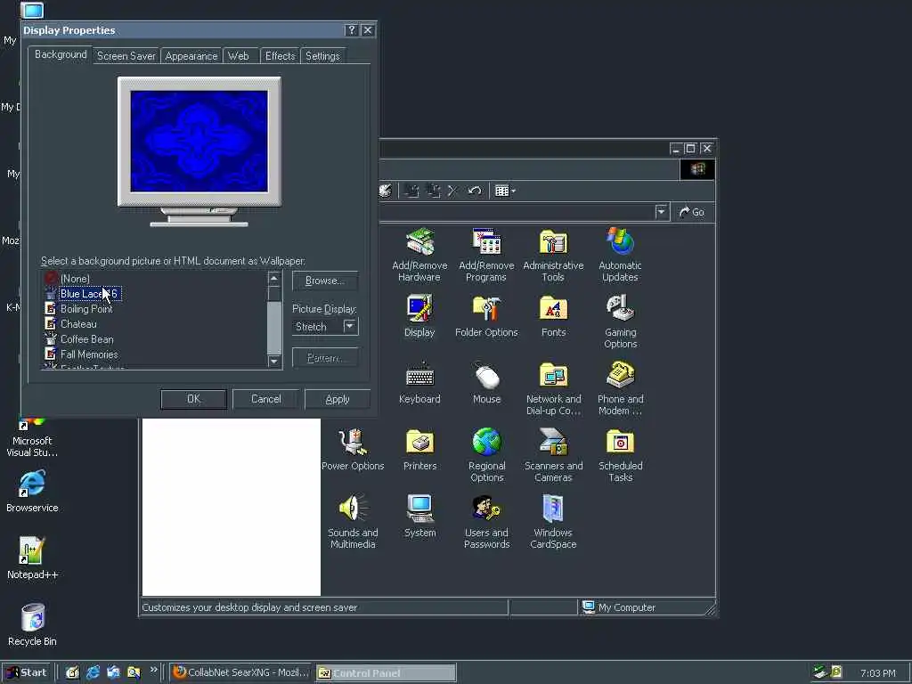Screen dimensions: 912x684
Task: Open the Scheduled Tasks folder
Action: [x=620, y=455]
